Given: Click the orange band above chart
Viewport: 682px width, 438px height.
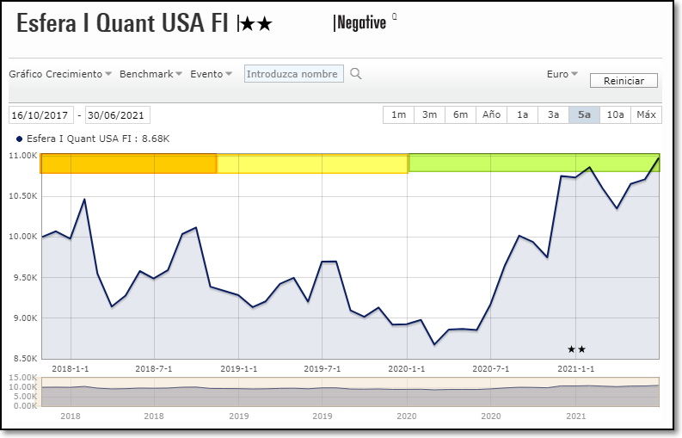Looking at the screenshot, I should pyautogui.click(x=128, y=163).
